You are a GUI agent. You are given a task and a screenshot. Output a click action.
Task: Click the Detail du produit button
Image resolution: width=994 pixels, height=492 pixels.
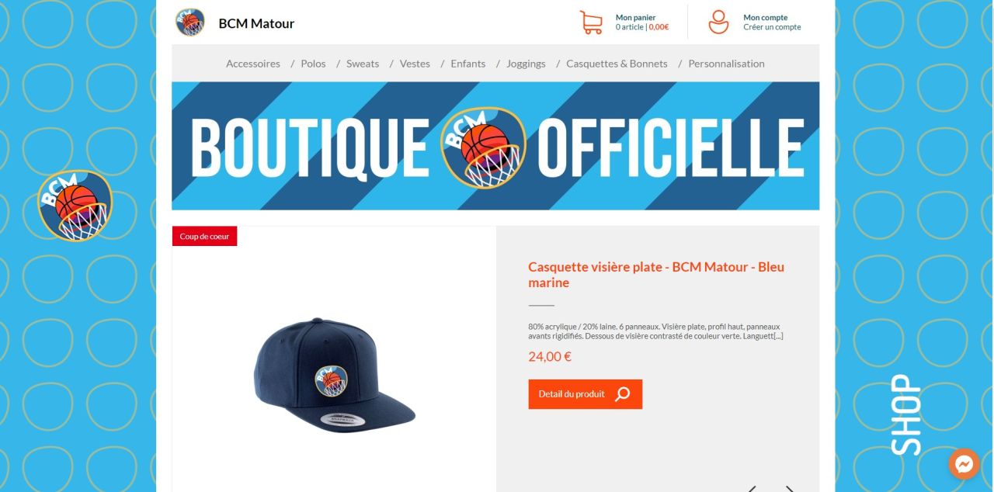point(585,394)
